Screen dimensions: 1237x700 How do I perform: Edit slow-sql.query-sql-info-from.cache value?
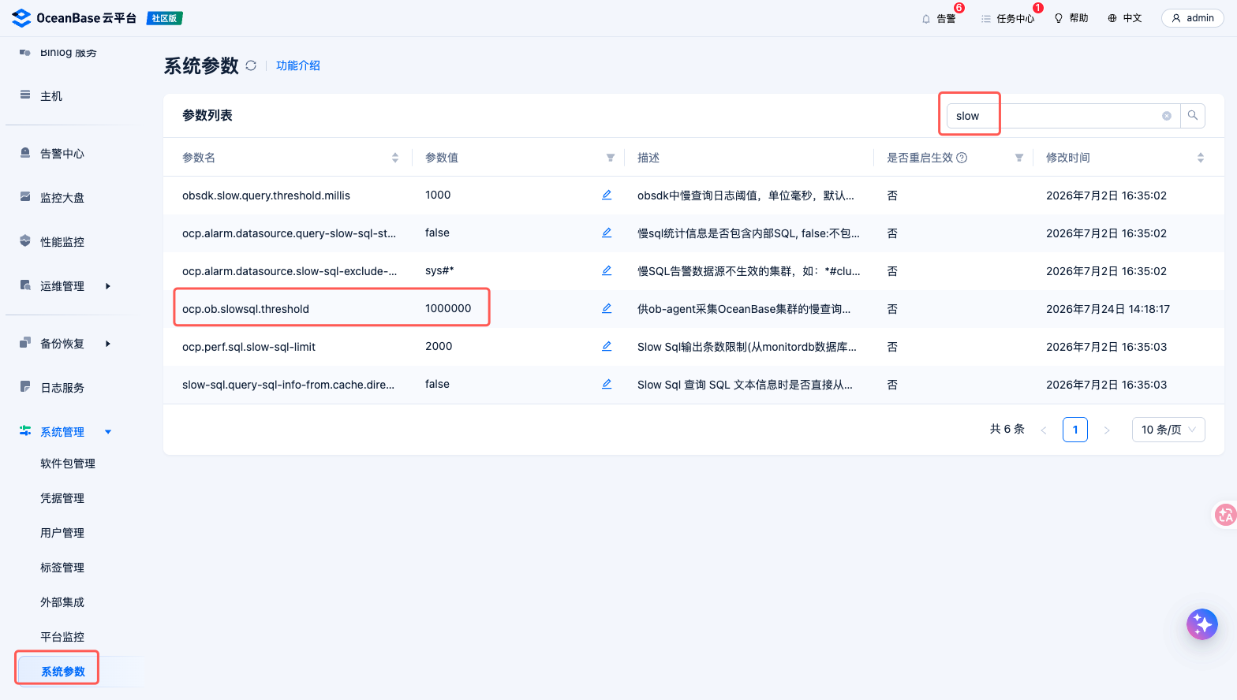pyautogui.click(x=607, y=384)
